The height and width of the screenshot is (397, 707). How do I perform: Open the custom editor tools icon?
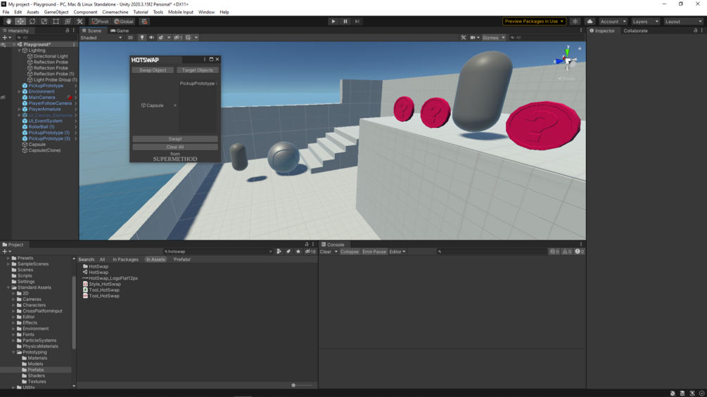[79, 21]
